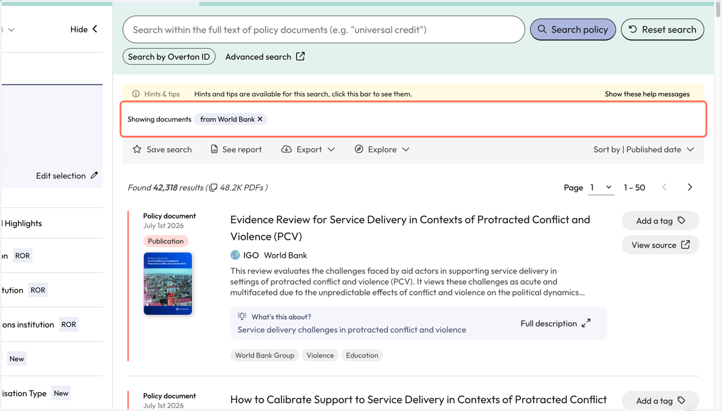Click the Highlights sidebar item

tap(23, 223)
